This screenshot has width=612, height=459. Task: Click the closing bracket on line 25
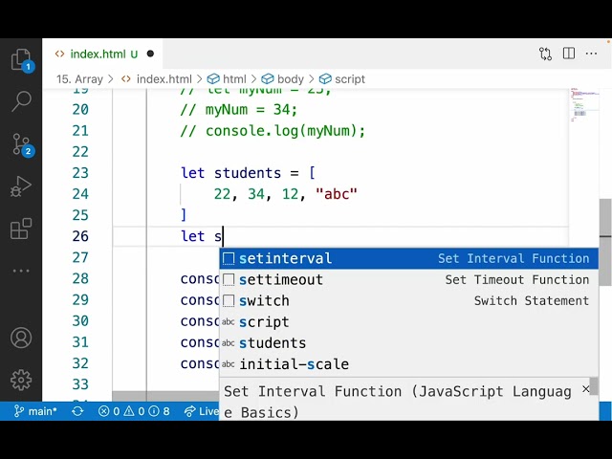(x=184, y=214)
